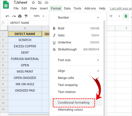132x116 pixels.
Task: Open the Google Sheets home icon
Action: point(6,5)
